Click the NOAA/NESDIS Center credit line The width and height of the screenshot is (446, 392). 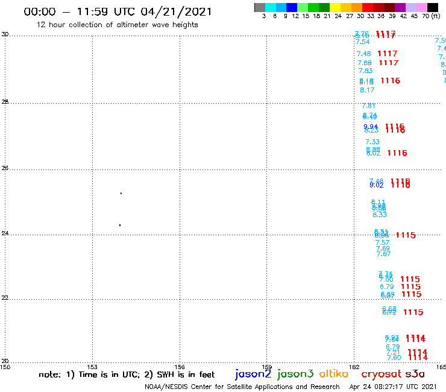[242, 387]
